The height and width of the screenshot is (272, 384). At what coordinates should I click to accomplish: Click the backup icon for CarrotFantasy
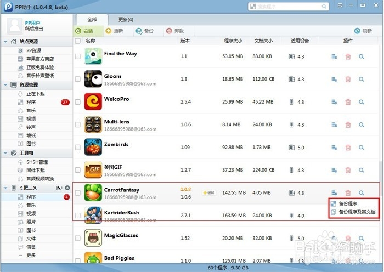click(x=334, y=193)
